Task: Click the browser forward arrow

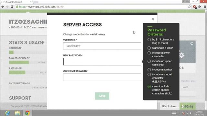Action: tap(7, 7)
